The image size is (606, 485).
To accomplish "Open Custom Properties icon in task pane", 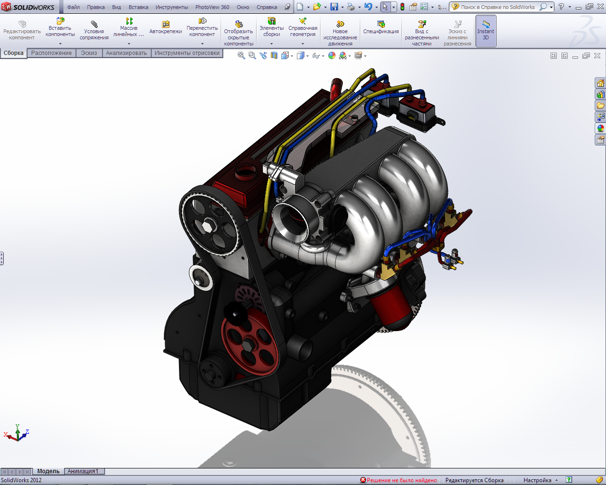I will (x=600, y=140).
